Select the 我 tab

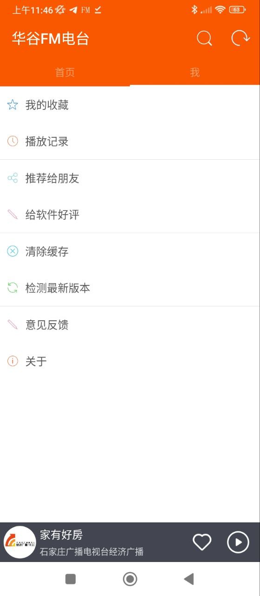[x=195, y=72]
